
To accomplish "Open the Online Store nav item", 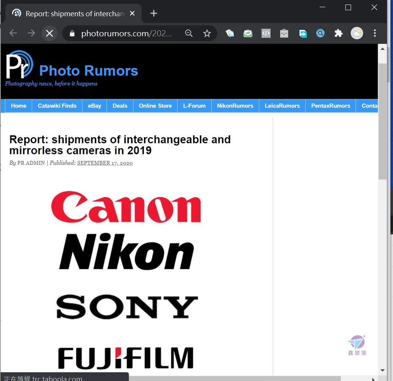I will point(155,106).
